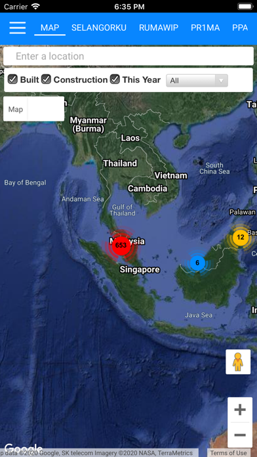Image resolution: width=257 pixels, height=457 pixels.
Task: Select the MAP tab
Action: coord(50,28)
